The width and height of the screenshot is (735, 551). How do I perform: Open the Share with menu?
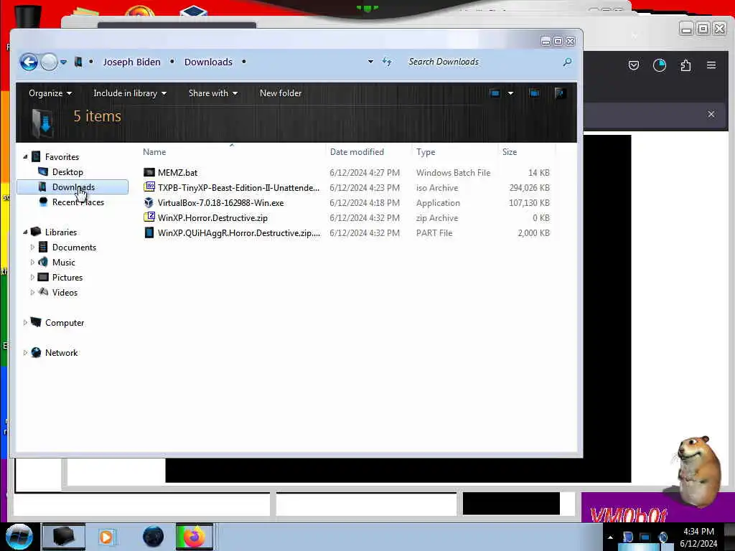[x=212, y=93]
